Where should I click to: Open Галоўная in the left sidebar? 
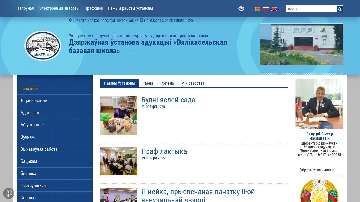pos(55,88)
